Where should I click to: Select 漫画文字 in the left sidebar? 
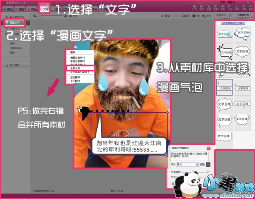coord(14,21)
